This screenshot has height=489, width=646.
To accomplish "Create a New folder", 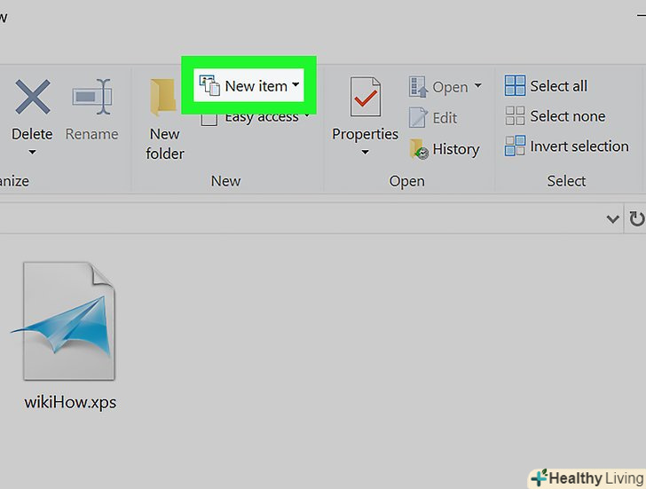I will coord(164,120).
